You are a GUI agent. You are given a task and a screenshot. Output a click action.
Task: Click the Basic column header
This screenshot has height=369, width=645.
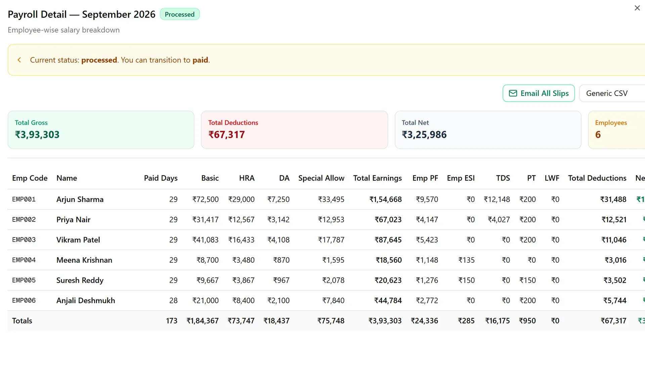[210, 178]
